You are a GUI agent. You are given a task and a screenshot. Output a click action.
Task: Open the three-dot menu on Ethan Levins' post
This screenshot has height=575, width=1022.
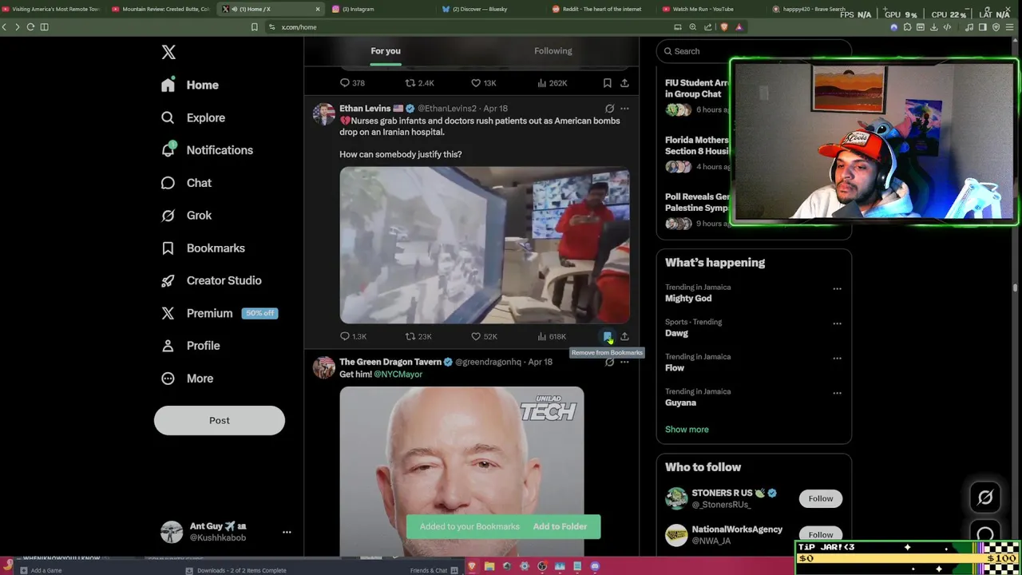(624, 109)
